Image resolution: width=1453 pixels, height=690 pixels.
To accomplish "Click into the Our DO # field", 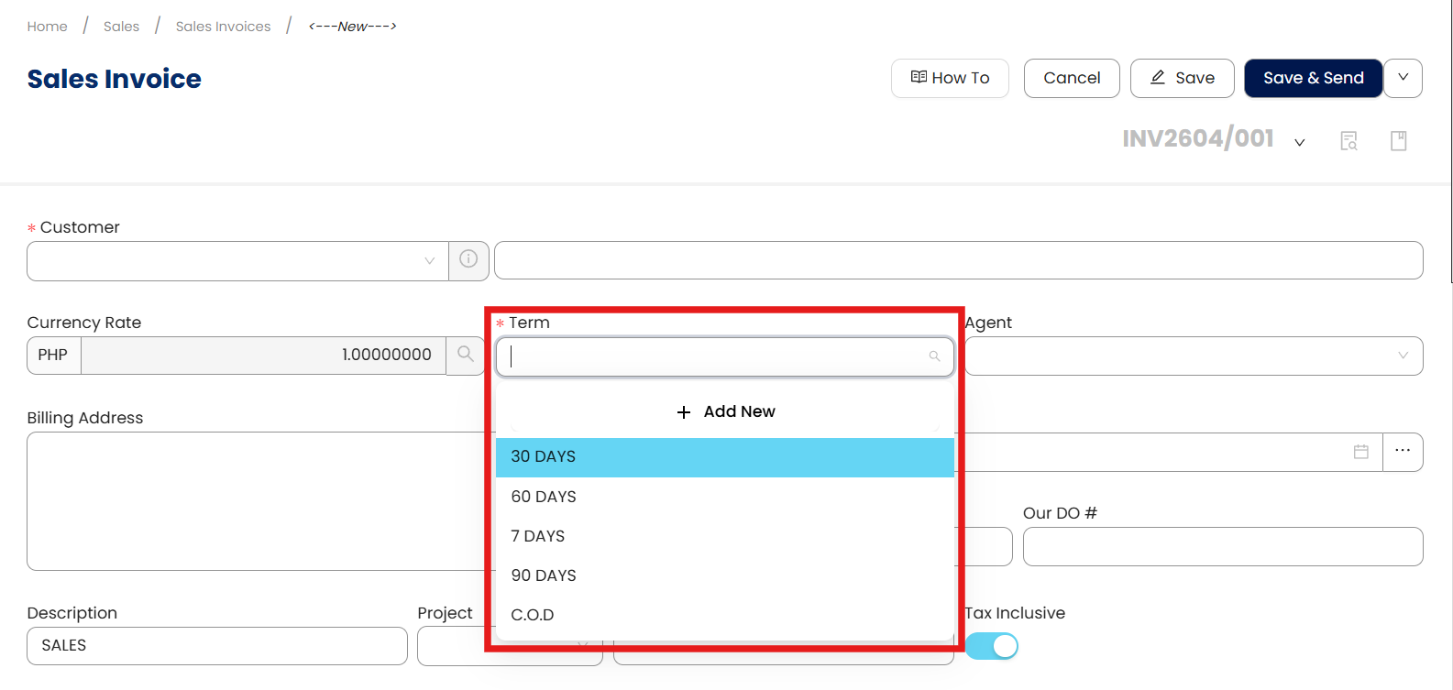I will point(1222,546).
